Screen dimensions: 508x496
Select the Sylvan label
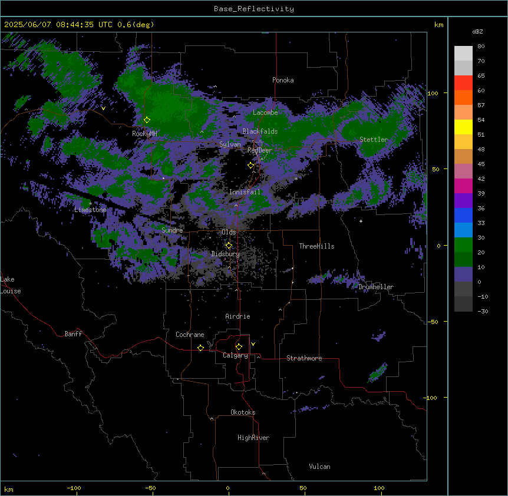(230, 144)
